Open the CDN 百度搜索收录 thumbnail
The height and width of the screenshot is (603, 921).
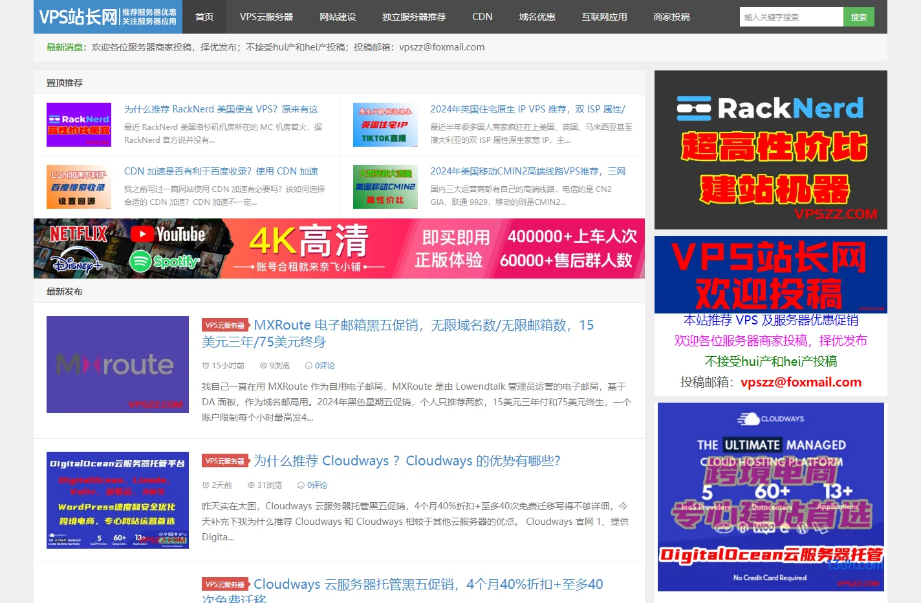tap(79, 187)
